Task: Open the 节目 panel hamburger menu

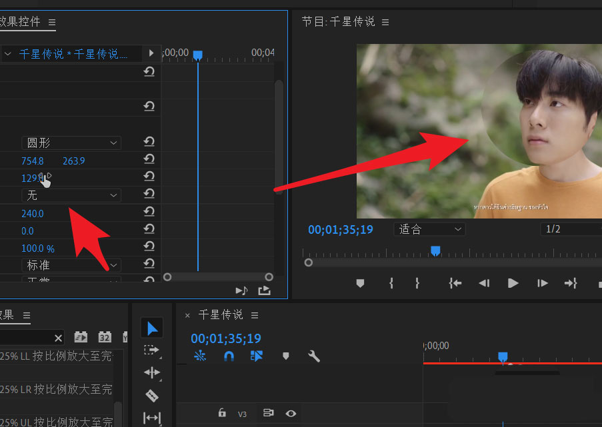Action: (x=385, y=21)
